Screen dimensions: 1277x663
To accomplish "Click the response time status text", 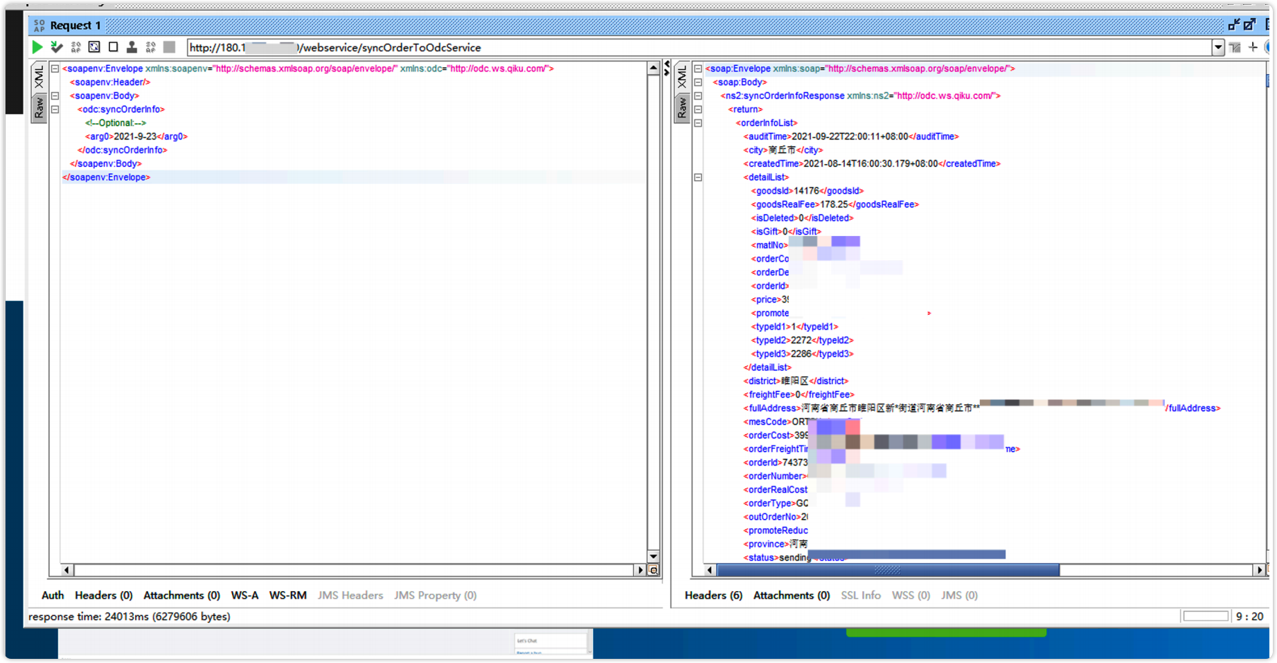I will (130, 617).
